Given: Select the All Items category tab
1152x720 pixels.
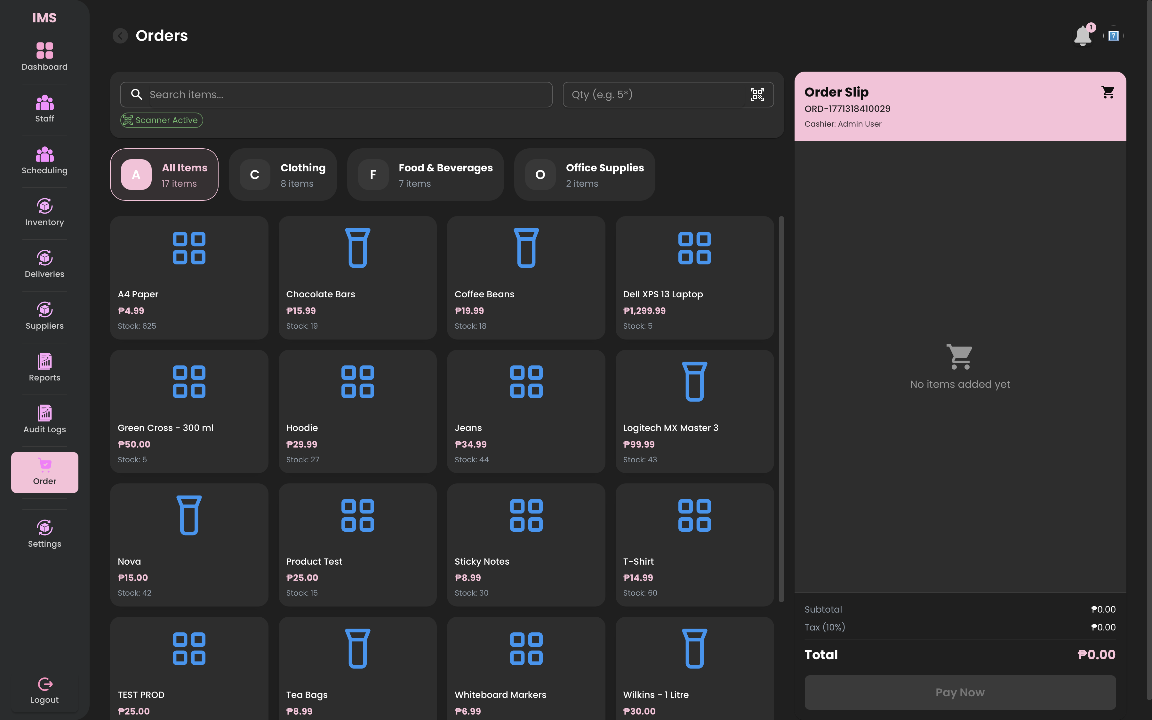Looking at the screenshot, I should coord(164,175).
